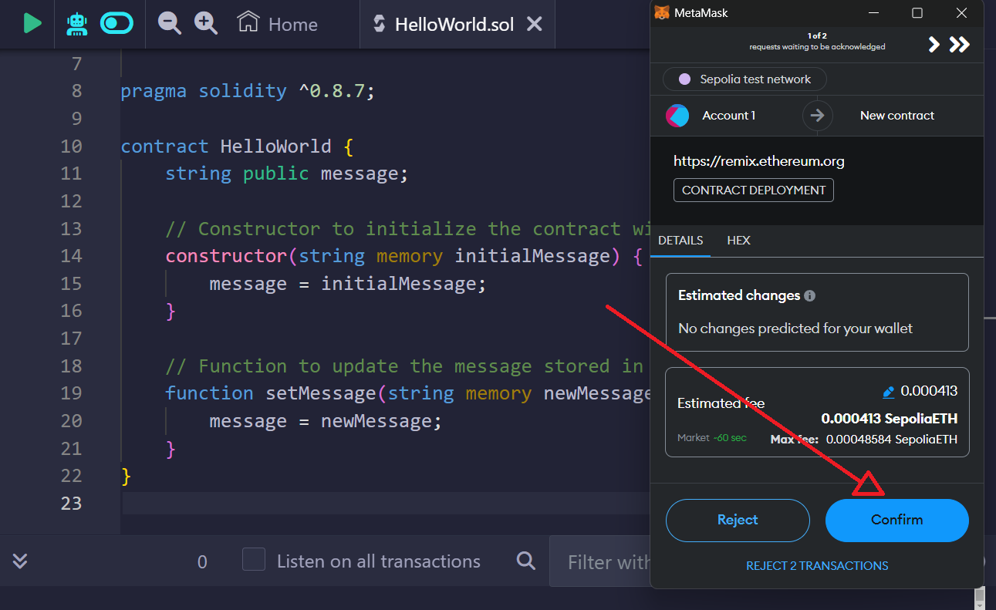Click the No changes predicted message
The image size is (996, 610).
click(x=795, y=329)
